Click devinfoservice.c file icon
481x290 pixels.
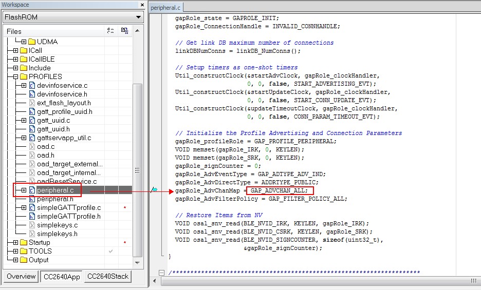(x=32, y=86)
